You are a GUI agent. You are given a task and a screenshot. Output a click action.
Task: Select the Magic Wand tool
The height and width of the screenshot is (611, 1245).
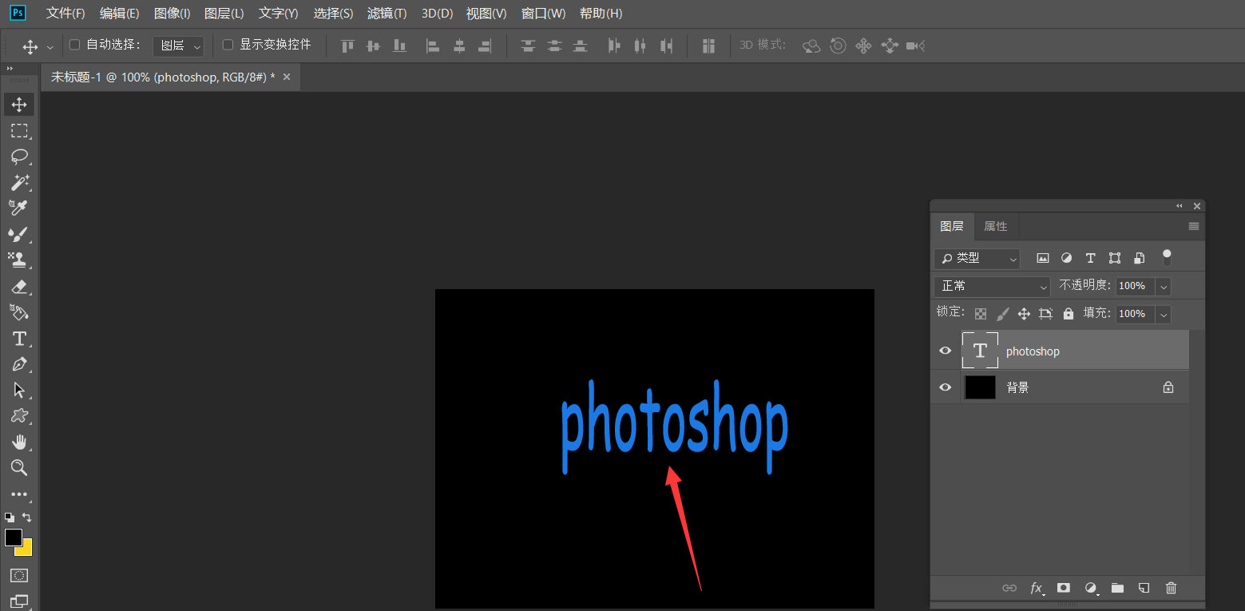(x=19, y=182)
